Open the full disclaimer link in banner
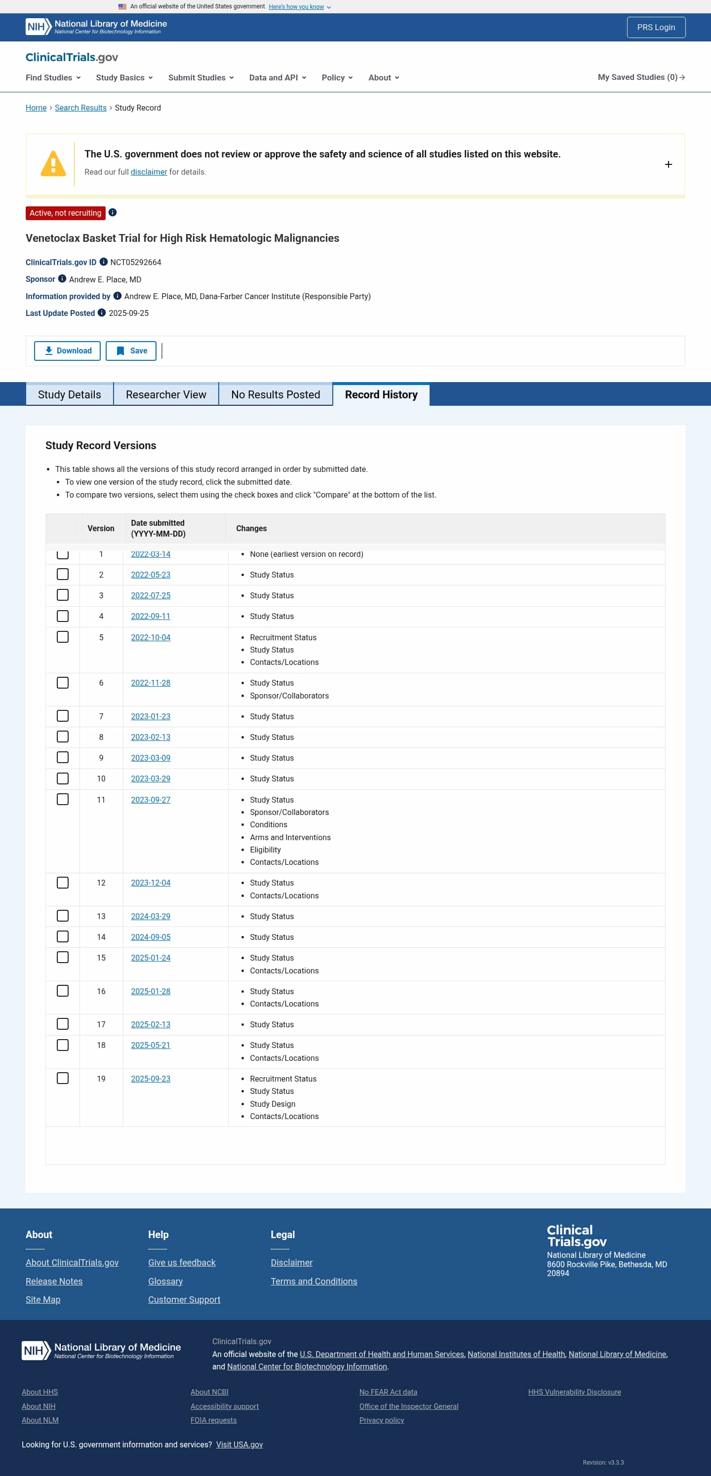This screenshot has height=1476, width=711. pos(149,172)
